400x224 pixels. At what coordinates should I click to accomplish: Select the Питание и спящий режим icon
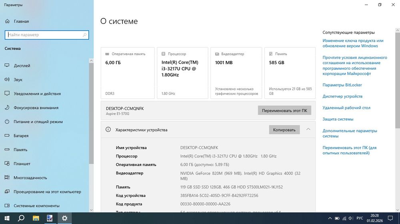pyautogui.click(x=7, y=122)
